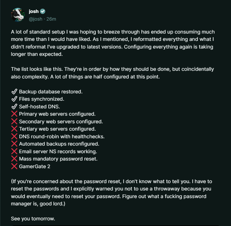Click the GamerGate 2 list text
Screen dimensions: 231x226
coord(35,167)
